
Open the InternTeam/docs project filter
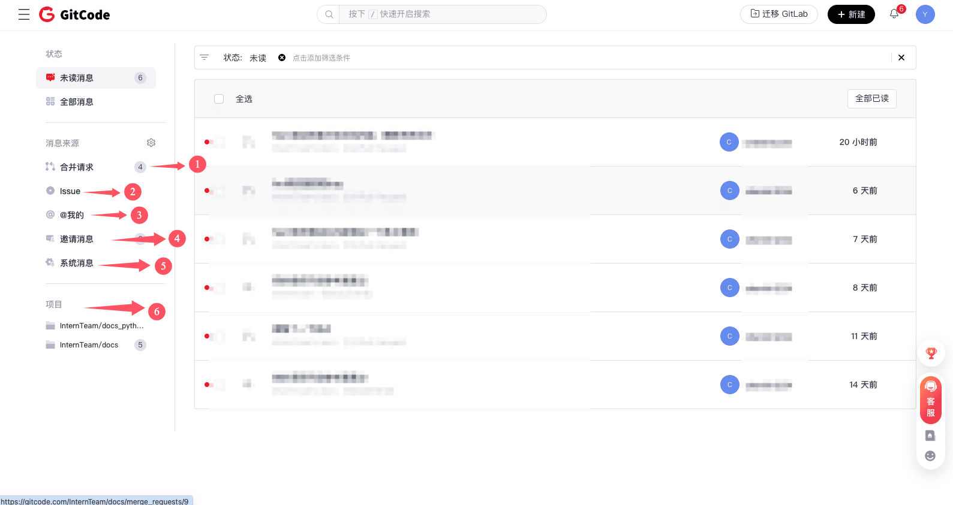coord(89,345)
